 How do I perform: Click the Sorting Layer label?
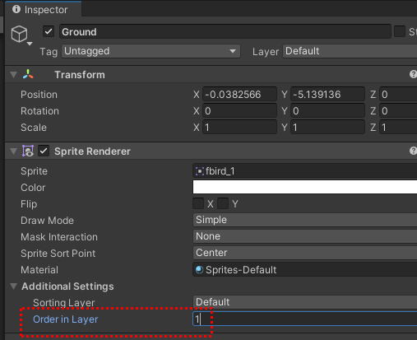[x=64, y=303]
